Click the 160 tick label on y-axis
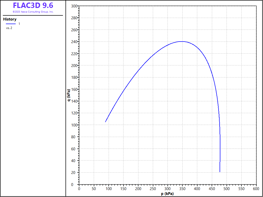 click(x=74, y=90)
